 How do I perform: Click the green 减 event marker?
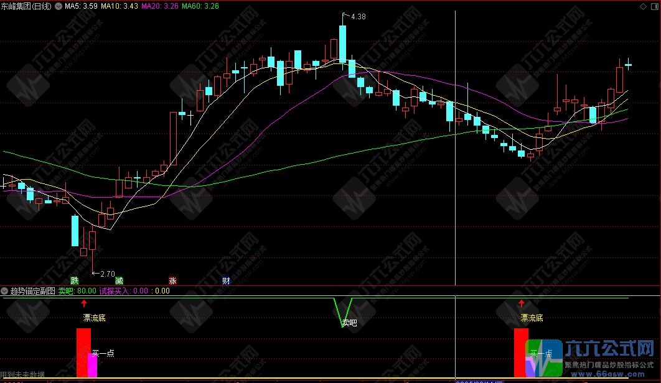tap(119, 280)
